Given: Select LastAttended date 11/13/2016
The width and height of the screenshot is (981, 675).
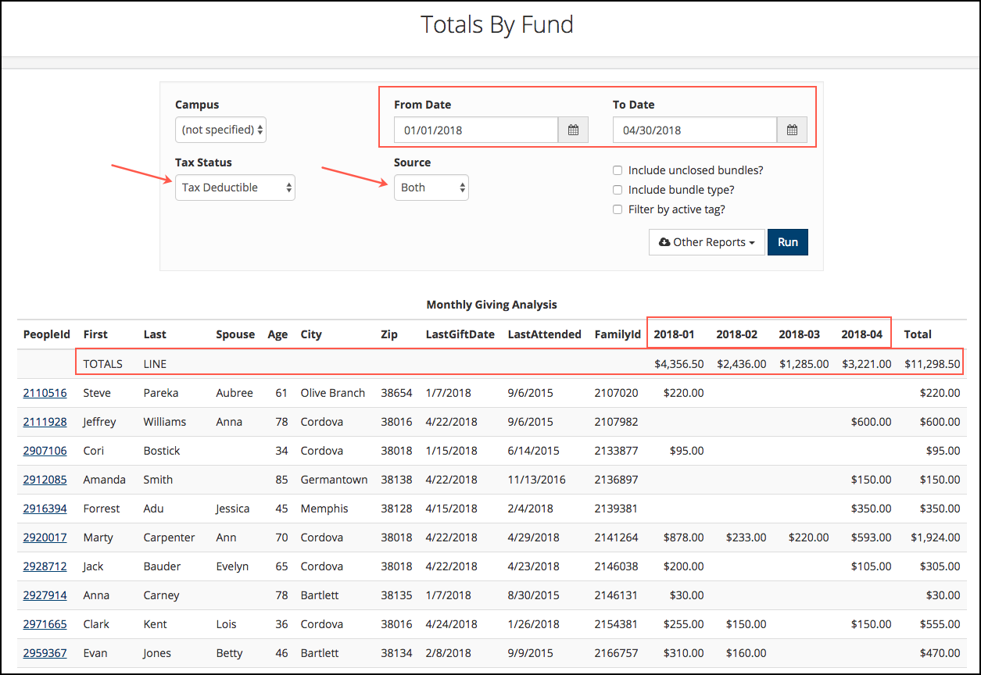Looking at the screenshot, I should pyautogui.click(x=537, y=480).
